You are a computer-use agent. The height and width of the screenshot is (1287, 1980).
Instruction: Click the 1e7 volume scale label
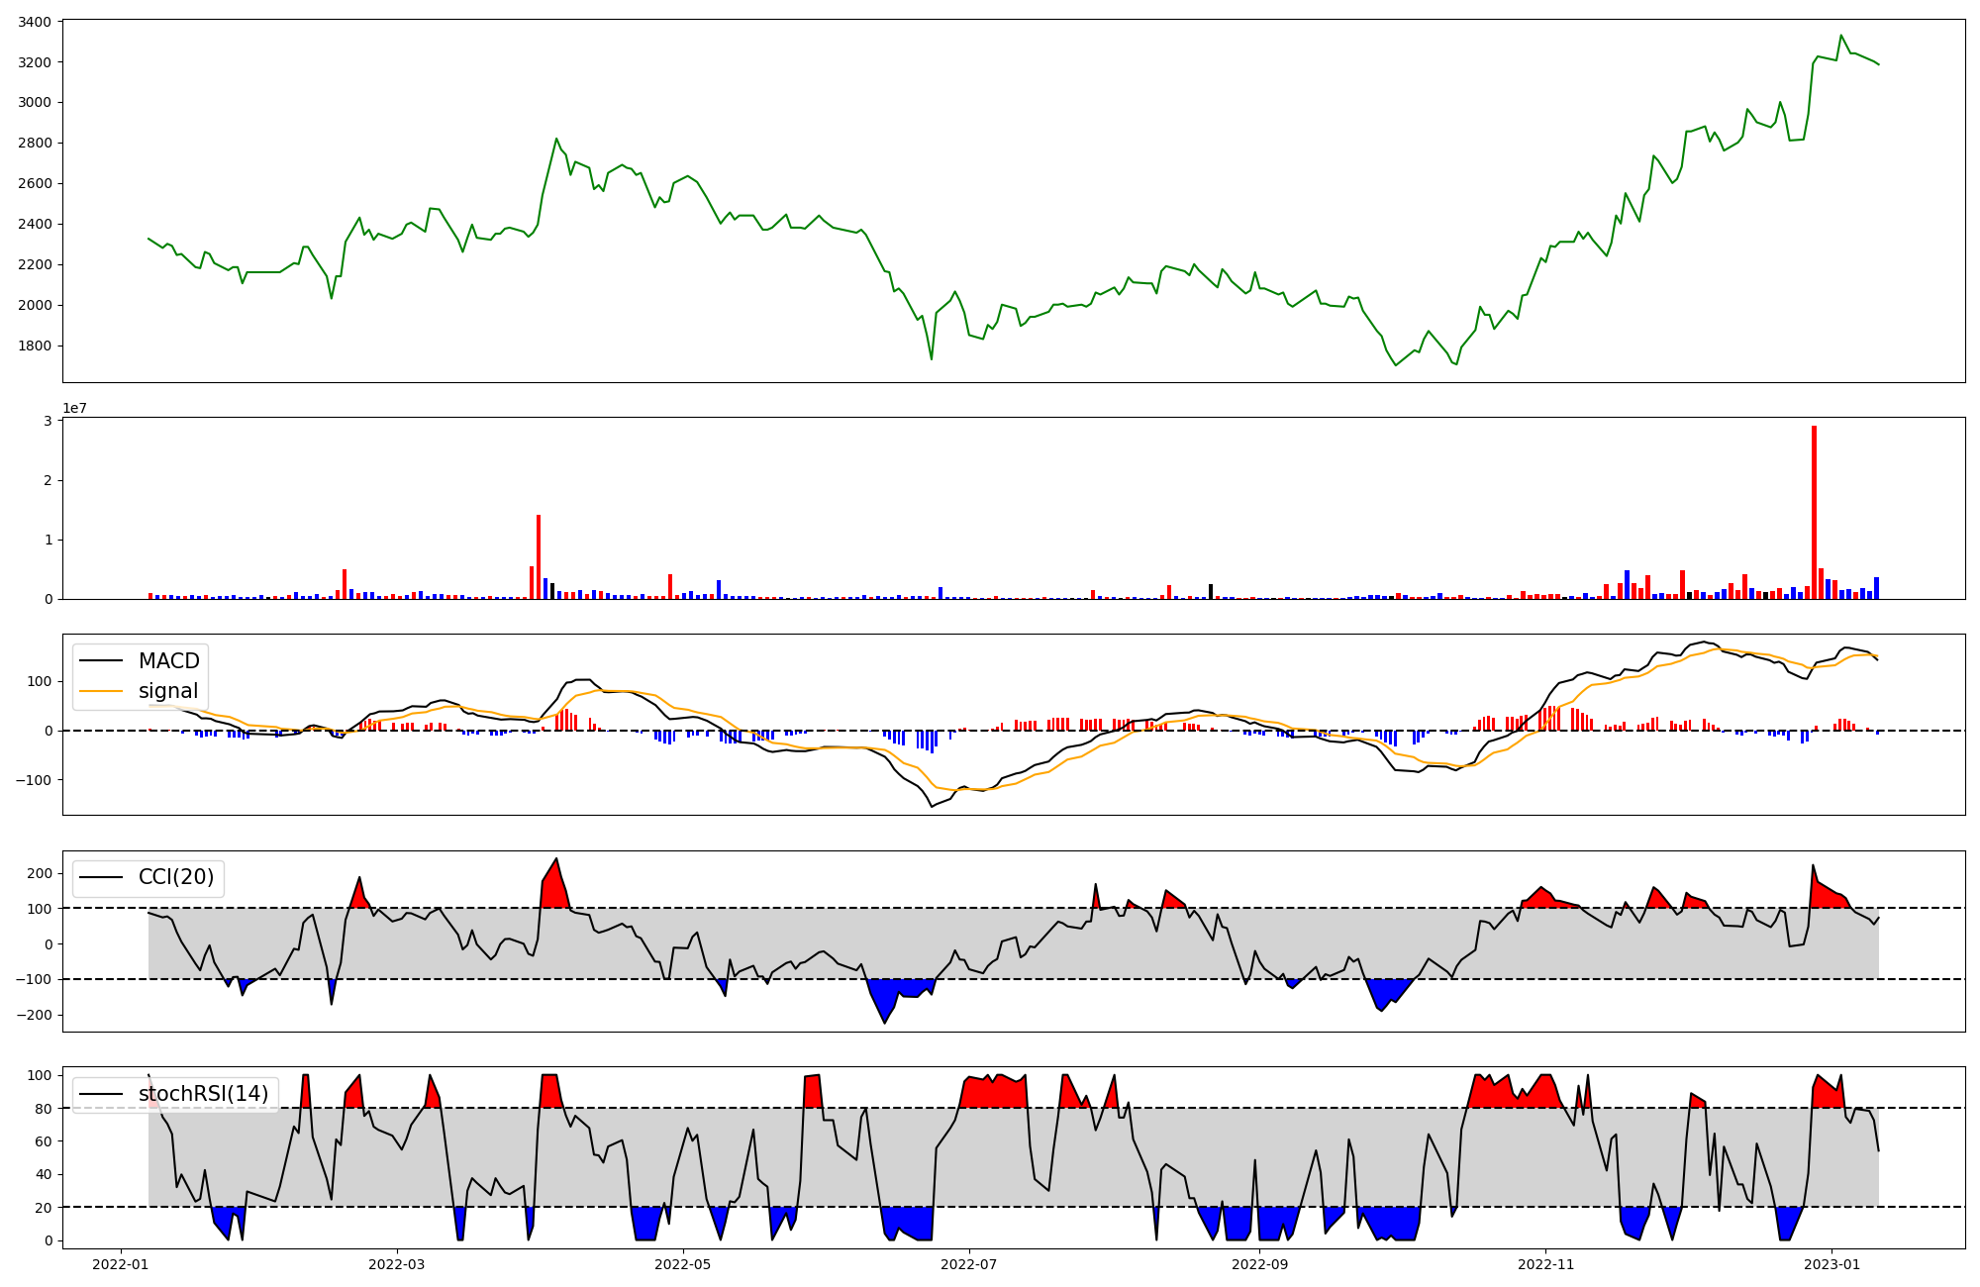pos(74,408)
